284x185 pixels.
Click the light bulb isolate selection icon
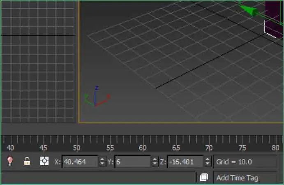pos(10,161)
